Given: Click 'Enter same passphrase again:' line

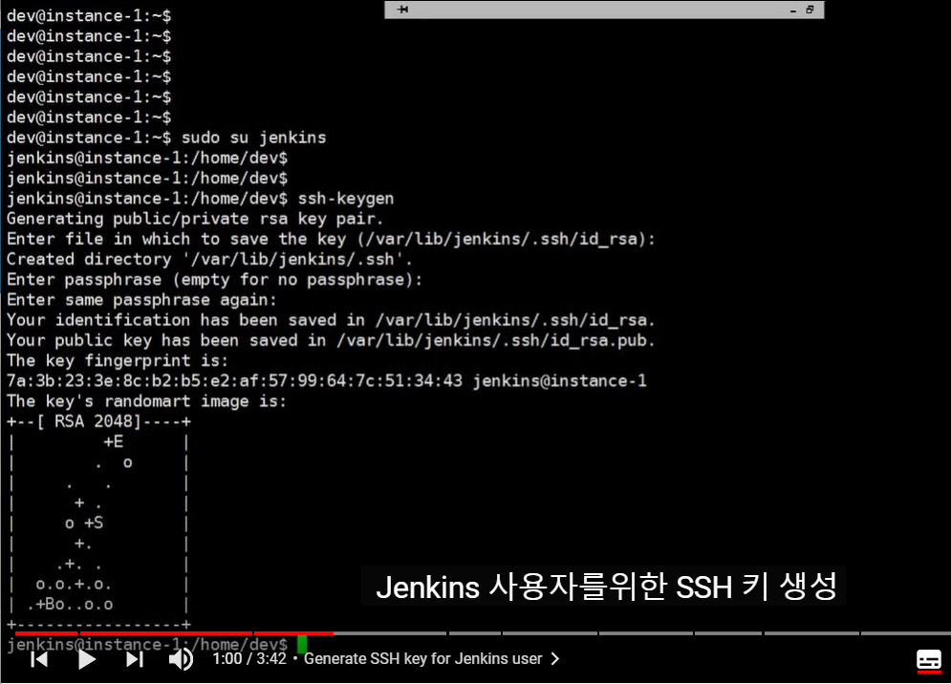Looking at the screenshot, I should pos(141,300).
